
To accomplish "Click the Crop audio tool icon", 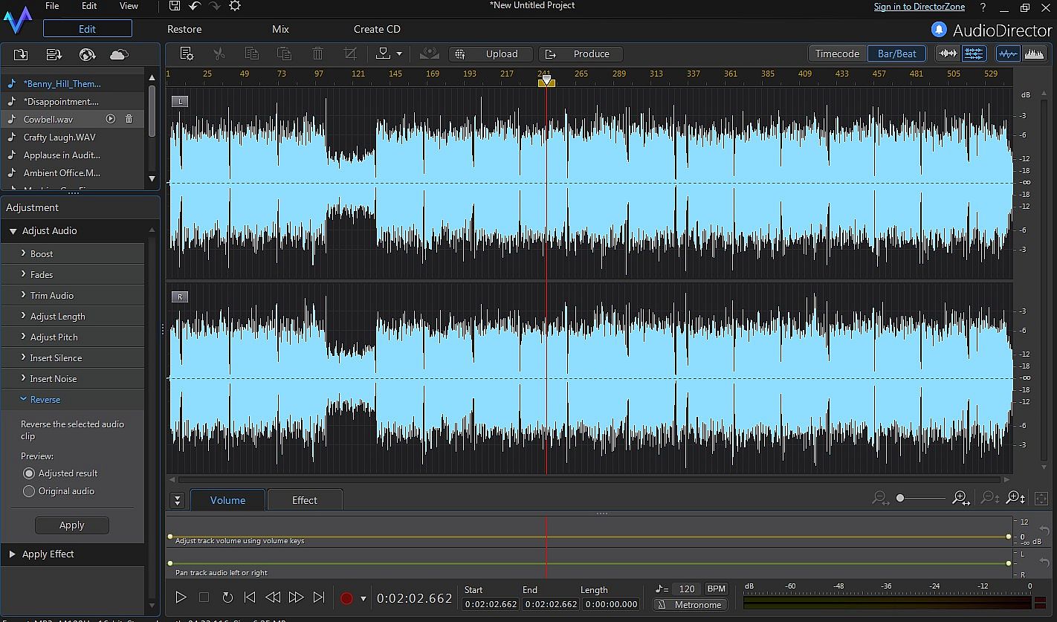I will coord(350,54).
